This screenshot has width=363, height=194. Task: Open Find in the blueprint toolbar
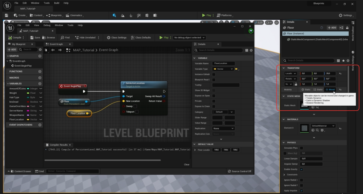click(65, 38)
